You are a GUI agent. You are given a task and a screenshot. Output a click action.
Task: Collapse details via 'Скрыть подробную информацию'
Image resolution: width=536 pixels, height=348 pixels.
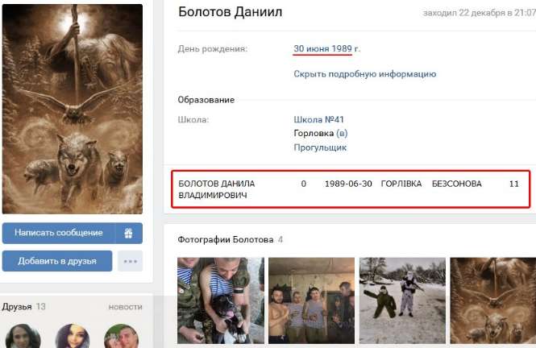[x=364, y=74]
